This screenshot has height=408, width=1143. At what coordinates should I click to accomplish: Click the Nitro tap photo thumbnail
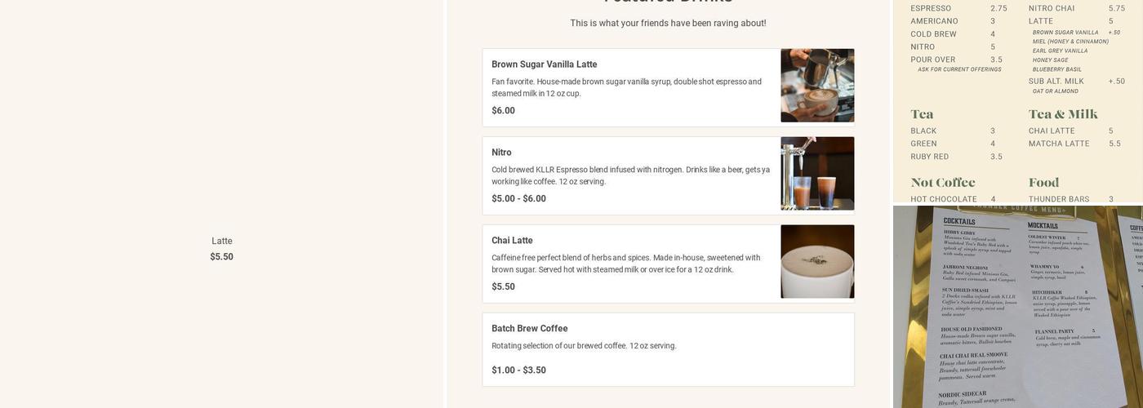[817, 174]
